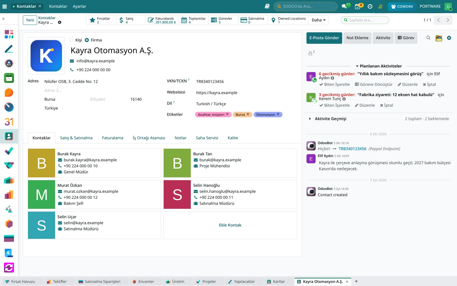Collapse the Planlanan Aktiviteler section
This screenshot has width=457, height=286.
(378, 66)
